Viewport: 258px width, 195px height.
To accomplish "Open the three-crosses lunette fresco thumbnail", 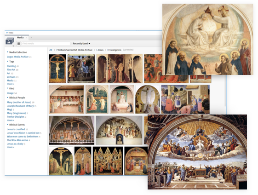I will point(72,130).
